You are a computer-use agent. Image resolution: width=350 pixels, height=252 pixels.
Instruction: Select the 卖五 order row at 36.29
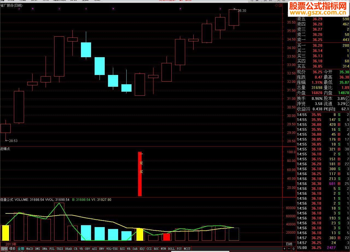pyautogui.click(x=323, y=19)
